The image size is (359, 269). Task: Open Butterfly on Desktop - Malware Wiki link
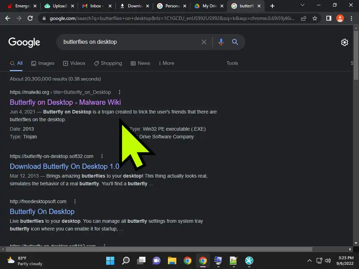65,102
